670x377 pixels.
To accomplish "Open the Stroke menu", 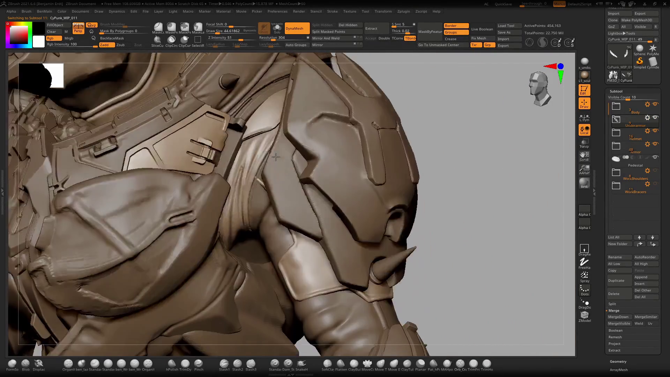I will pyautogui.click(x=332, y=11).
